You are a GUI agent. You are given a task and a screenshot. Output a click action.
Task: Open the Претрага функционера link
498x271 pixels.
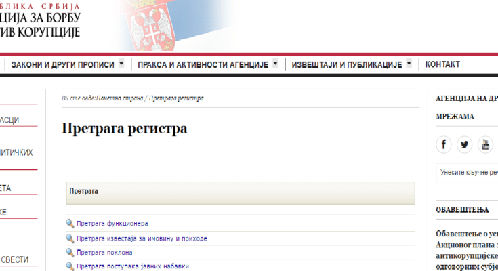tap(112, 223)
